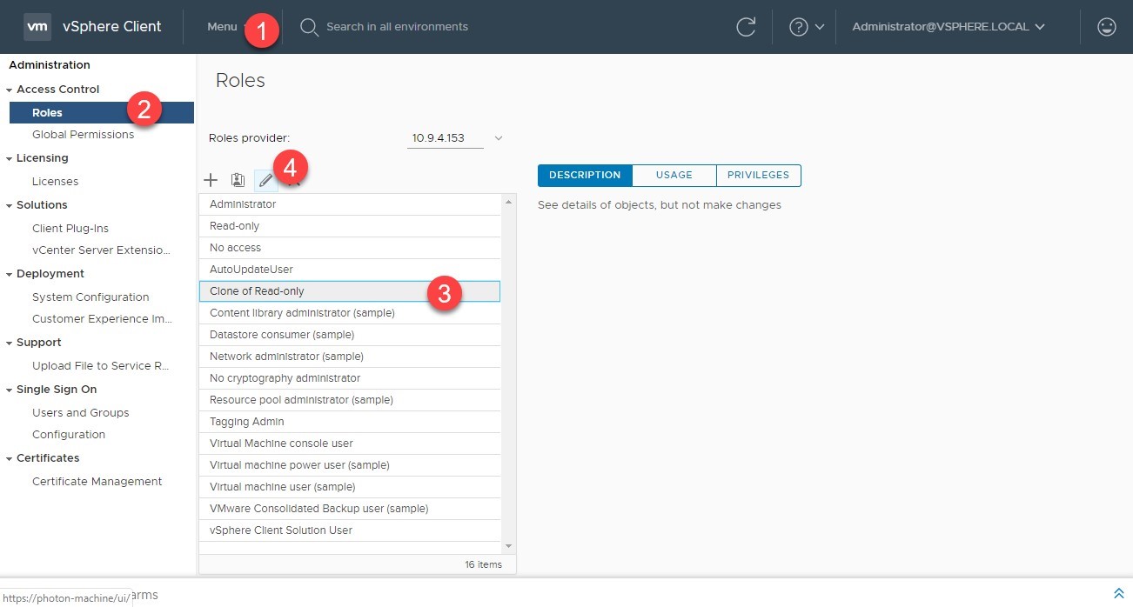This screenshot has height=607, width=1133.
Task: Refresh the vSphere Client with the refresh icon
Action: [746, 27]
